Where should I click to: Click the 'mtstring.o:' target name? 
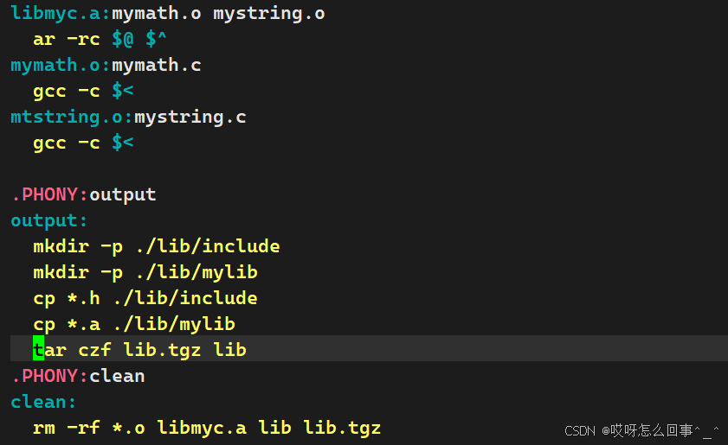point(72,118)
